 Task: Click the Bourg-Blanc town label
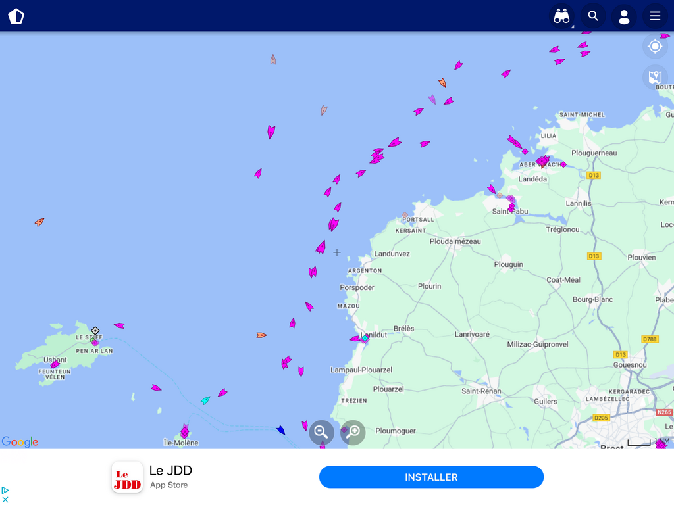point(593,299)
